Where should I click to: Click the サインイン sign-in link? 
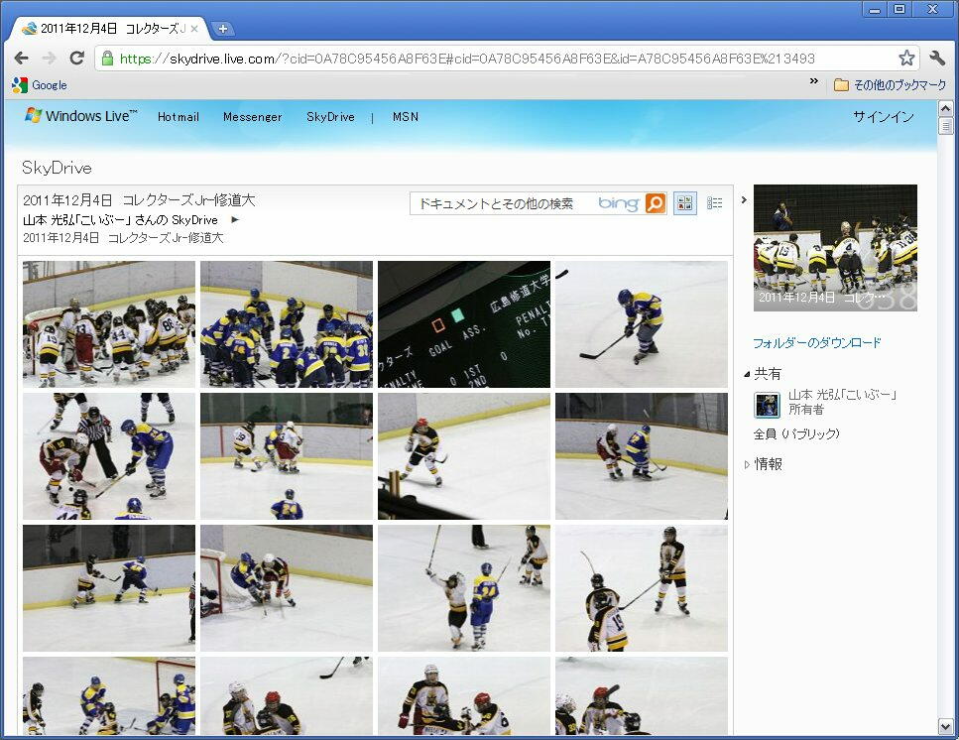point(883,117)
